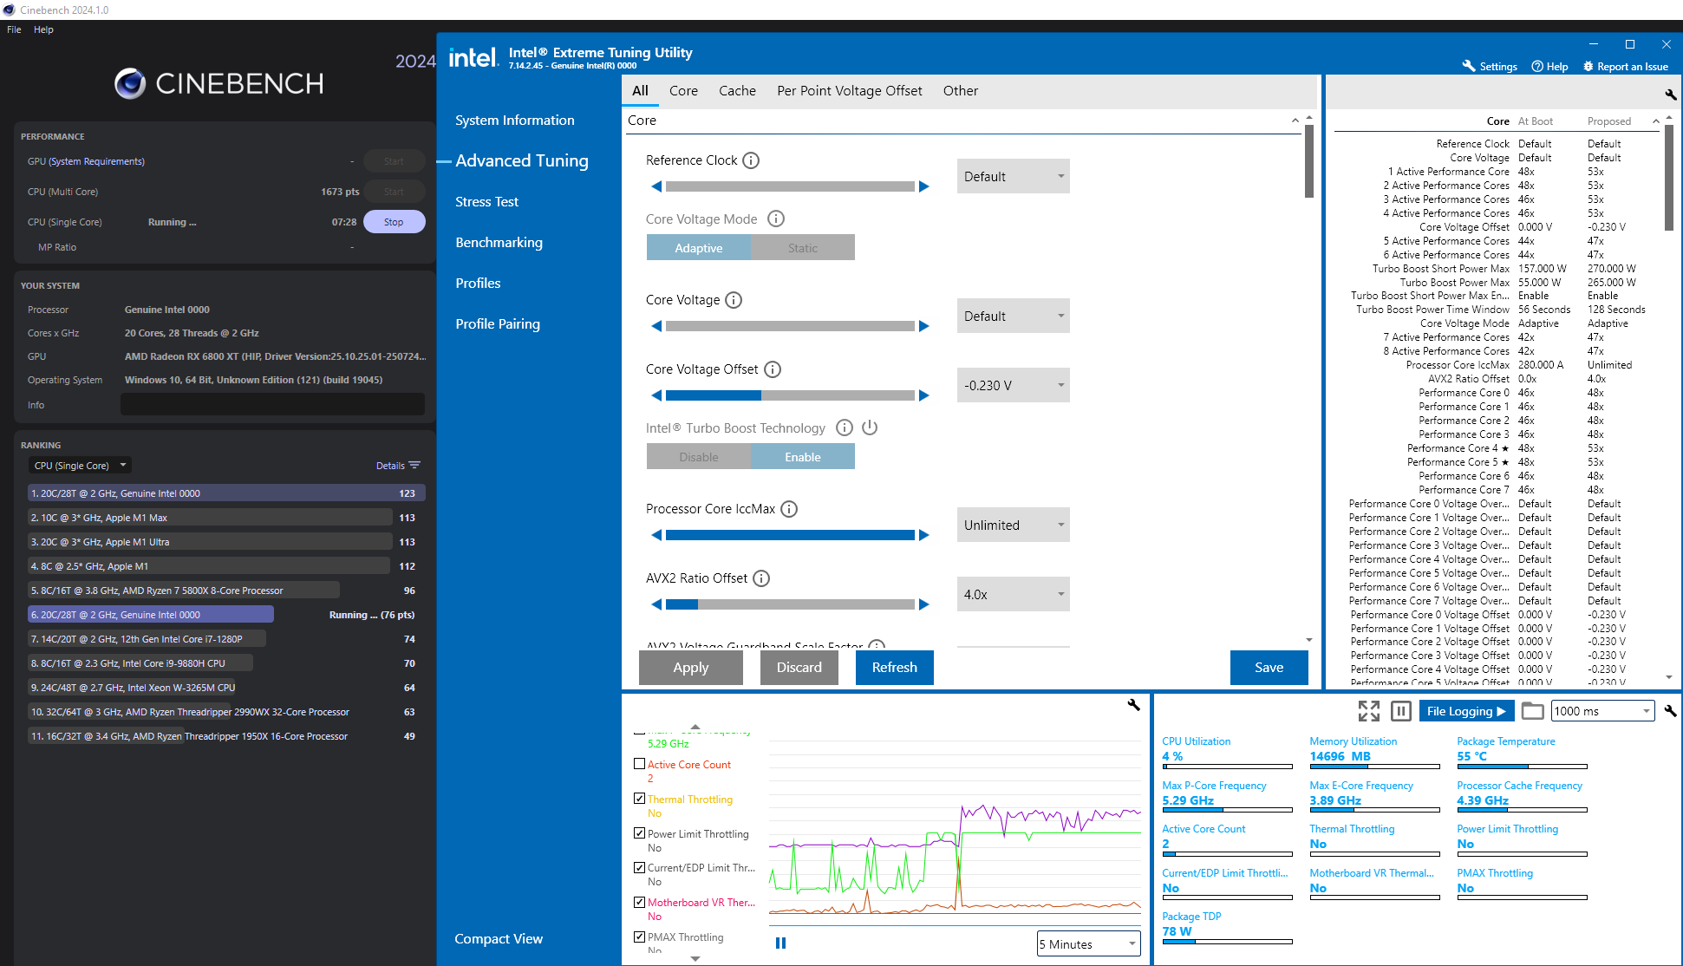Toggle Power Limit Throttling graph checkbox

pyautogui.click(x=639, y=833)
